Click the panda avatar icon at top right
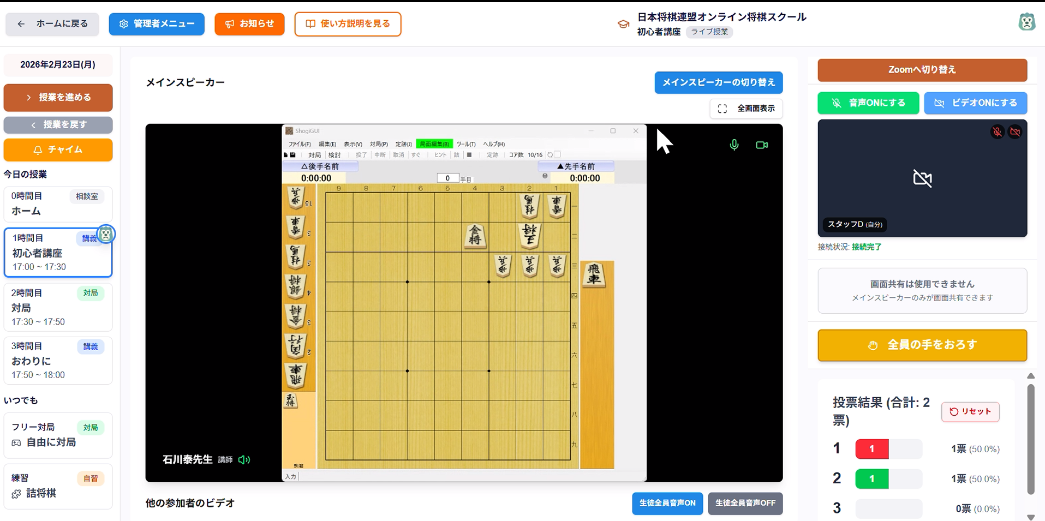 pyautogui.click(x=1027, y=22)
